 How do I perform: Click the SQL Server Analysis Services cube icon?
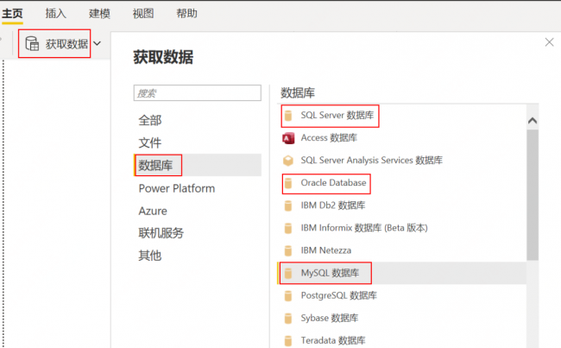click(288, 161)
